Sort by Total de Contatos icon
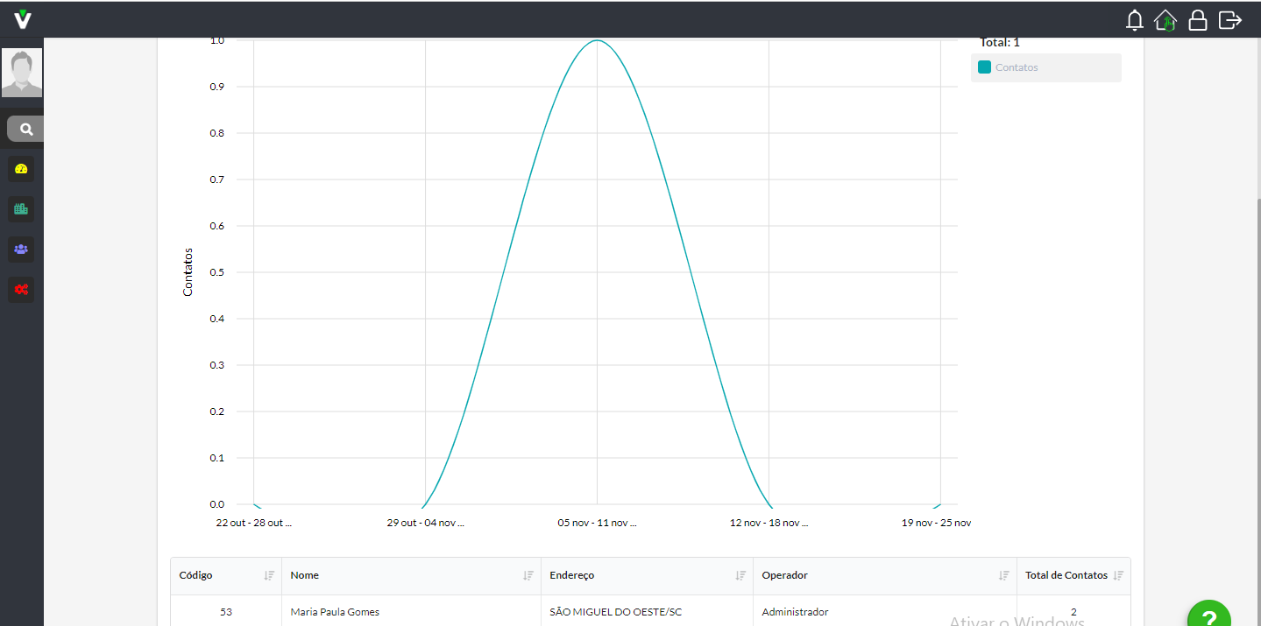 [1118, 576]
